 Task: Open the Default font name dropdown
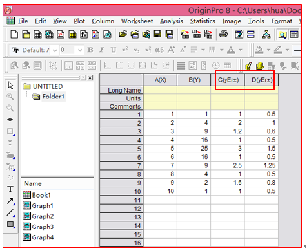[55, 50]
